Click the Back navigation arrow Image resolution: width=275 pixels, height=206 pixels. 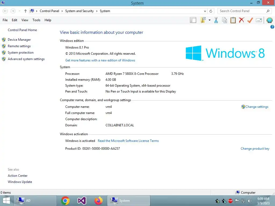coord(5,11)
